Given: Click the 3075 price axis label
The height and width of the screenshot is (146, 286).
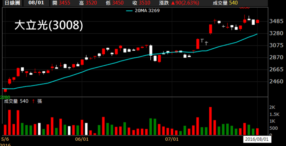Looking at the screenshot, I should click(277, 45).
